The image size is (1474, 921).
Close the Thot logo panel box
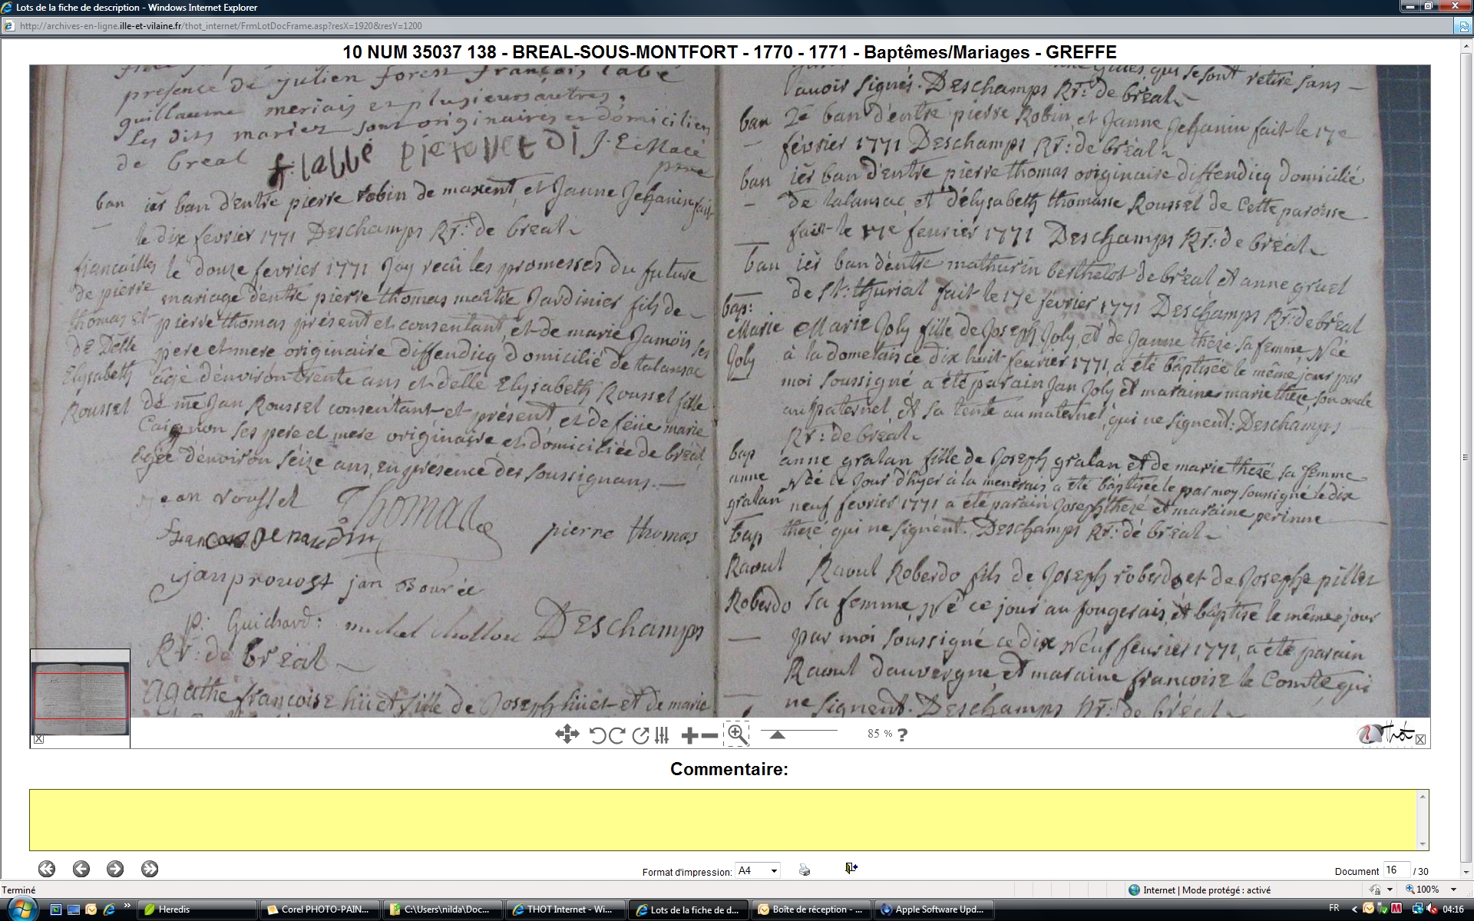1420,739
